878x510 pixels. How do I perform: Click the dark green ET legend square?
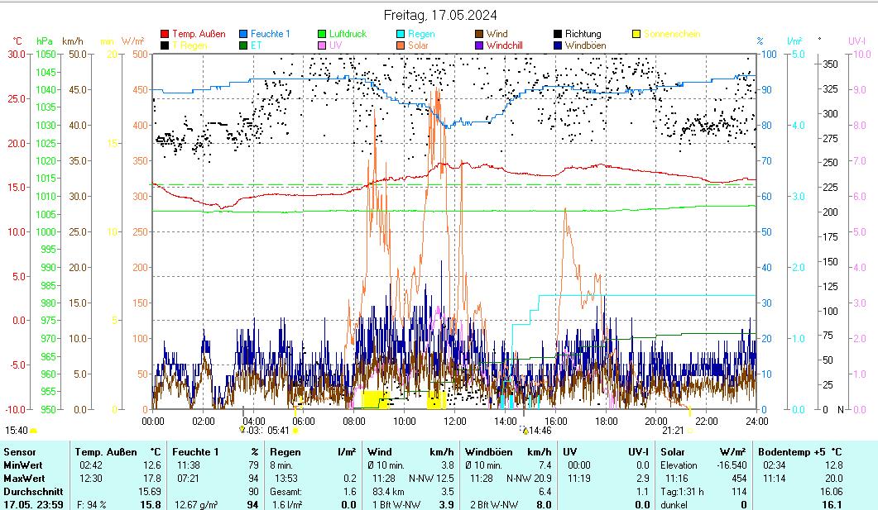(x=243, y=46)
